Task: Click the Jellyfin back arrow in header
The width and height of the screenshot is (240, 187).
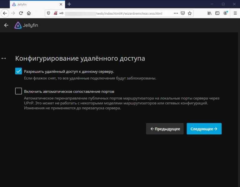Action: click(6, 25)
